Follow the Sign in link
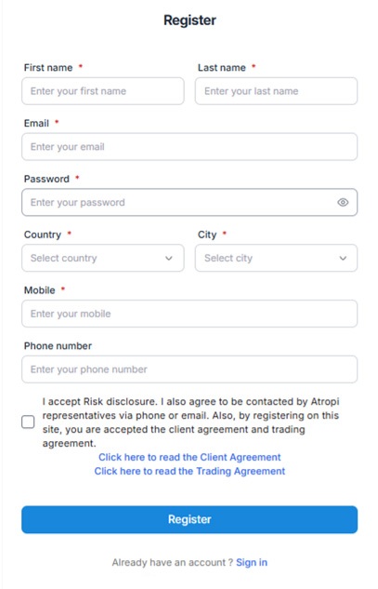Image resolution: width=378 pixels, height=589 pixels. click(252, 562)
